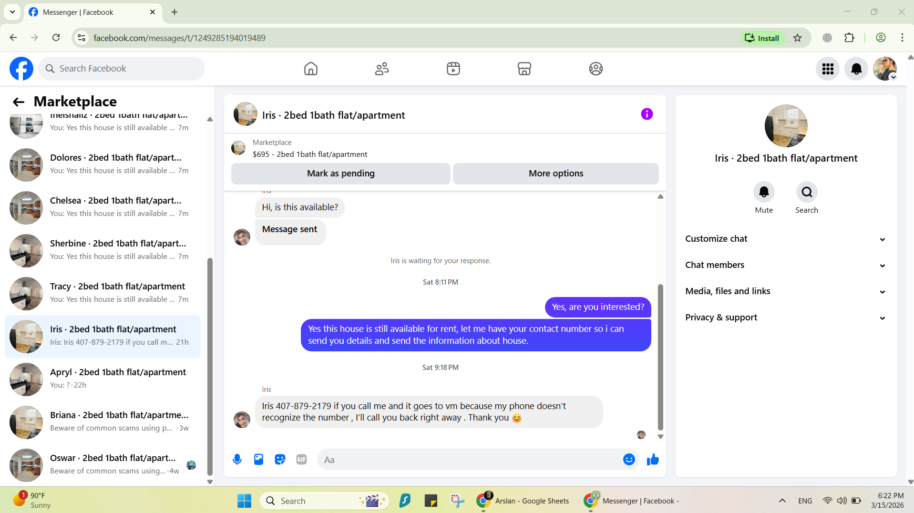Send a thumbs-up like
The image size is (914, 513).
coord(653,460)
